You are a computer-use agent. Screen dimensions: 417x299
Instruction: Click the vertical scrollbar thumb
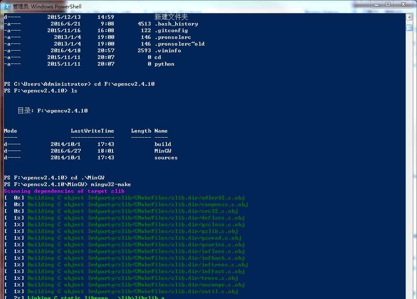pyautogui.click(x=409, y=27)
